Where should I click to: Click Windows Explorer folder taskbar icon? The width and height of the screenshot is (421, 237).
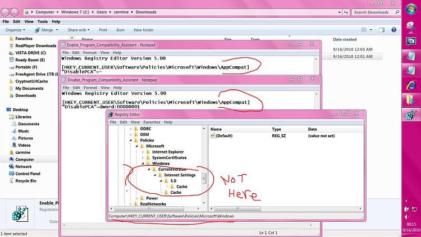pyautogui.click(x=410, y=100)
